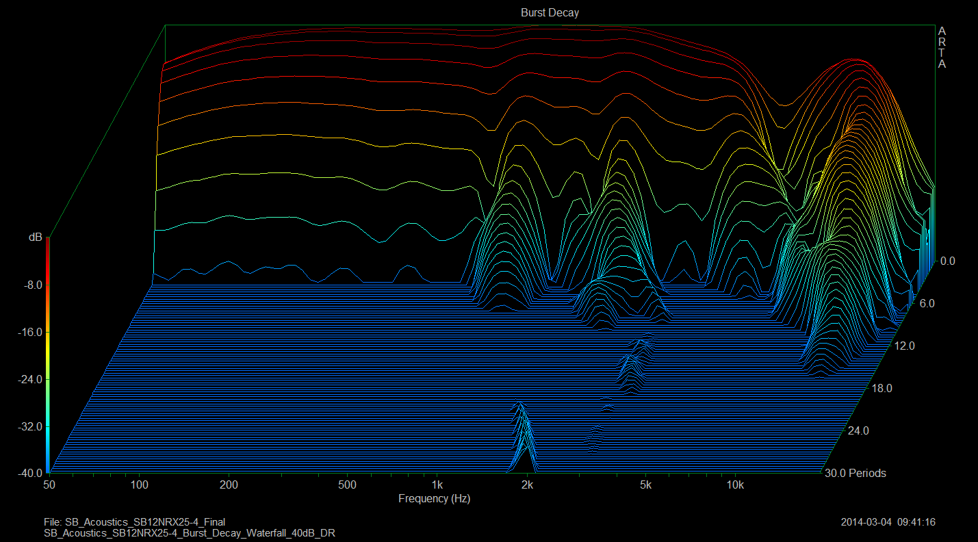
Task: Click the 0.0 periods axis label
Action: tap(947, 261)
